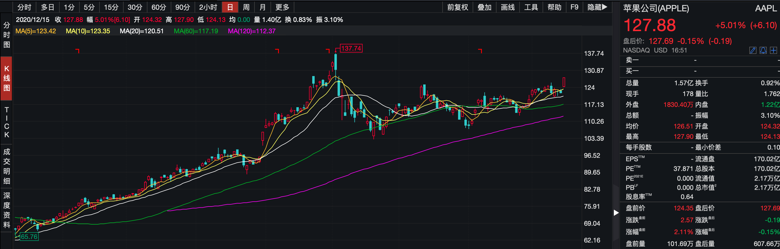
Task: Select the 30分 period tab
Action: [135, 7]
